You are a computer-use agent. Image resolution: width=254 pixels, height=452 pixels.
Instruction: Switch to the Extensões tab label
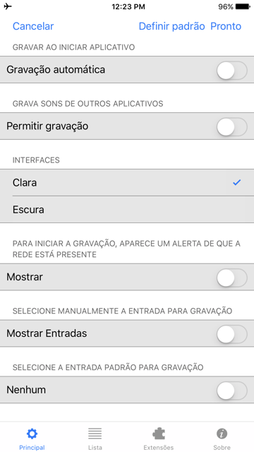pyautogui.click(x=159, y=448)
